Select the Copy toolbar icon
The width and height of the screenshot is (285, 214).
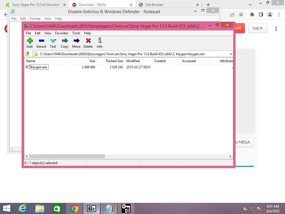pos(65,43)
